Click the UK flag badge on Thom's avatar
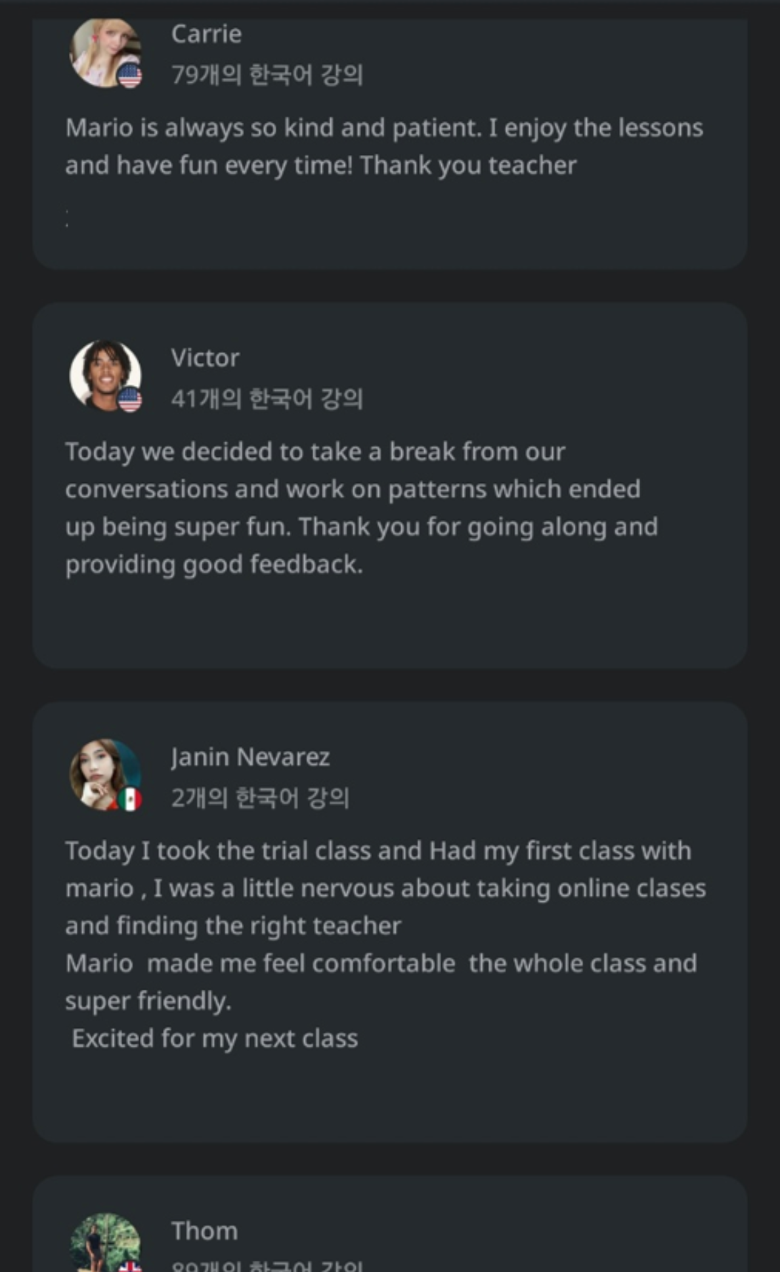The height and width of the screenshot is (1272, 780). tap(130, 1267)
